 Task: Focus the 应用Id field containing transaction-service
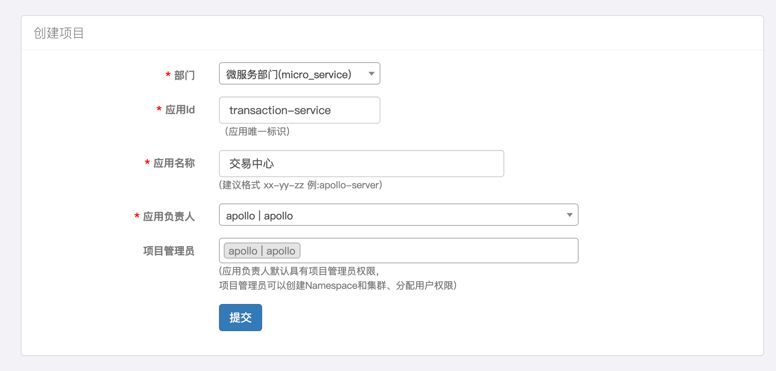(x=299, y=110)
